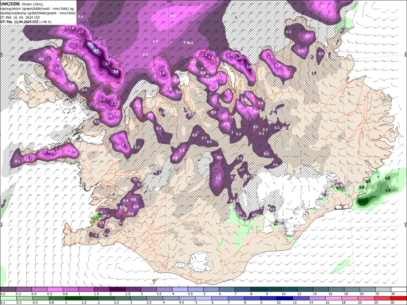Click the 0.2 swatch in purple snow scale
407x305 pixels.
8,289
